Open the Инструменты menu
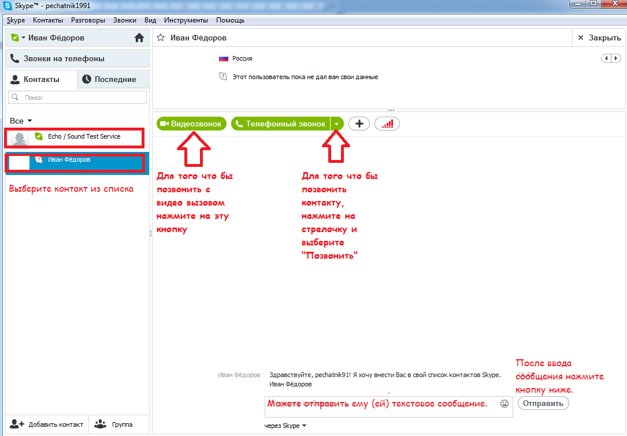This screenshot has width=627, height=436. click(186, 20)
